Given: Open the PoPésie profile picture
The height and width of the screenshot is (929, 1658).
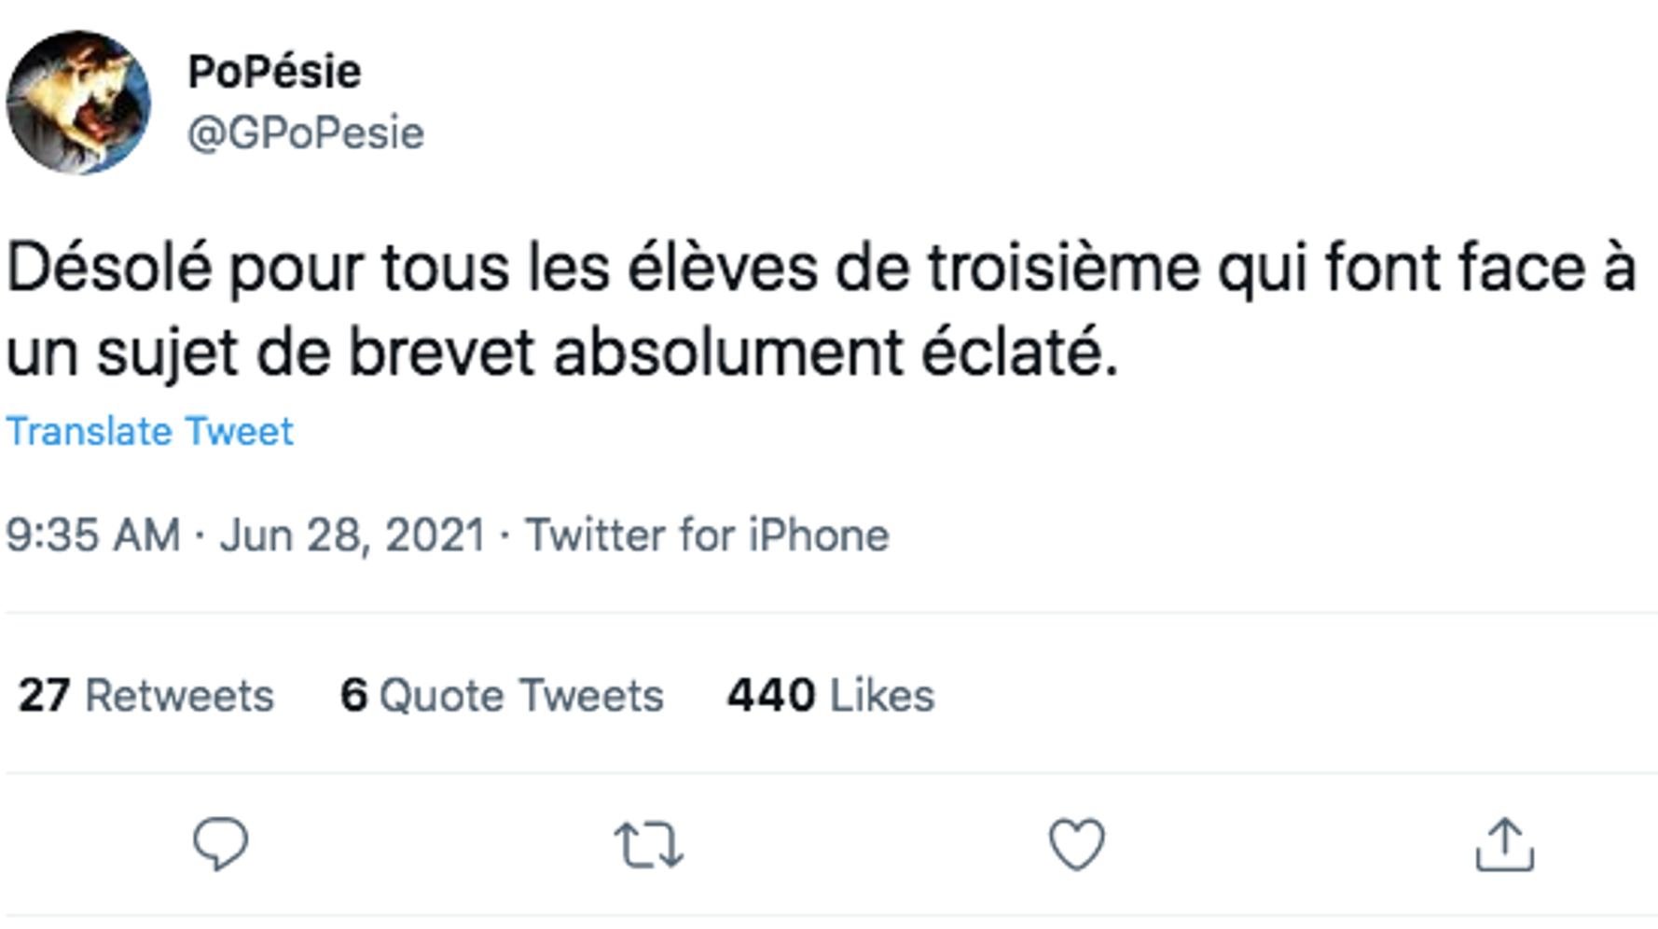Looking at the screenshot, I should click(x=78, y=103).
